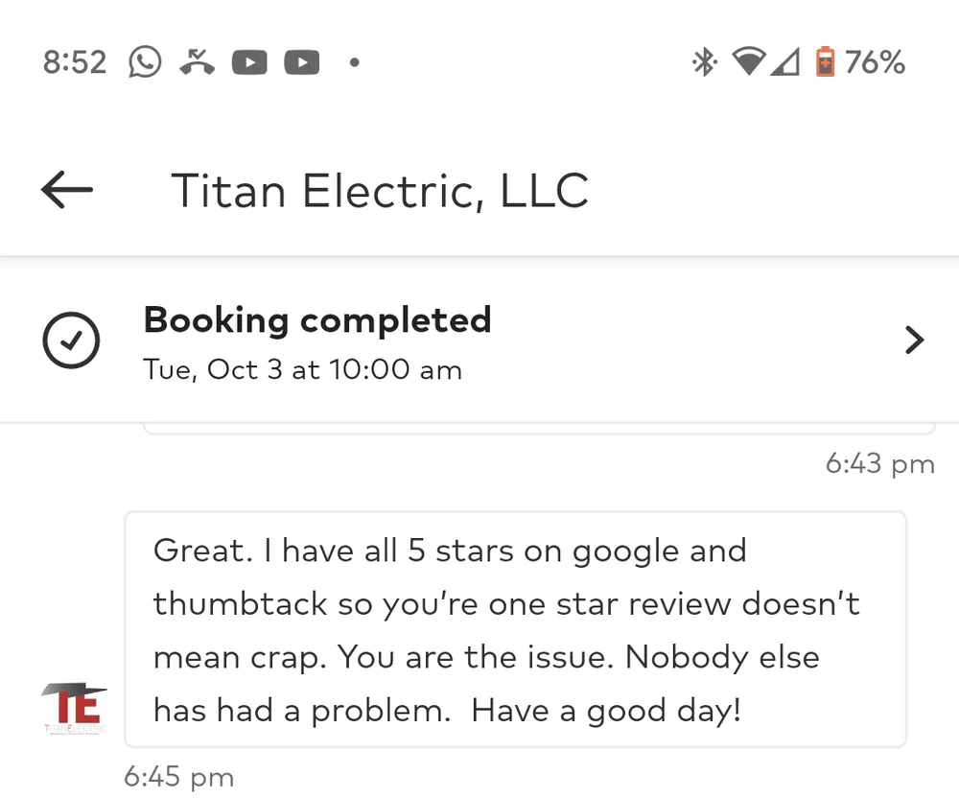Select the message bubble from Titan Electric
This screenshot has height=798, width=959.
[x=515, y=630]
